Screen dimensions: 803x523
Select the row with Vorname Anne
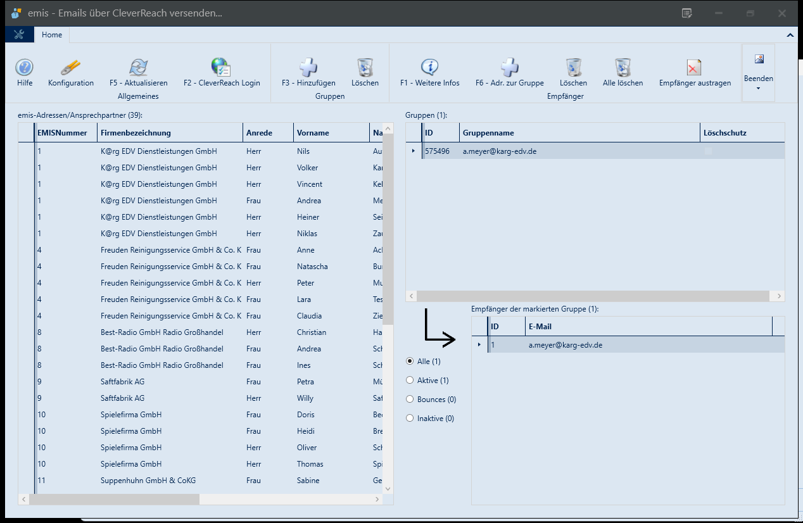201,250
